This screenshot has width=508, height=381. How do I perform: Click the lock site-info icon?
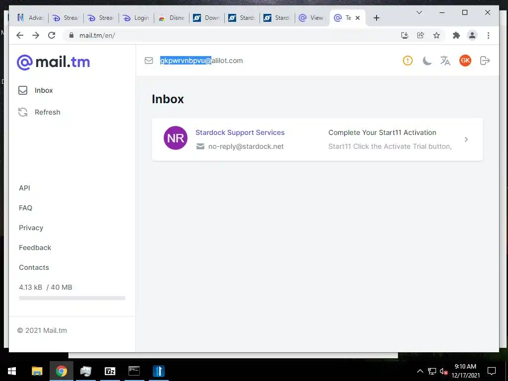(x=71, y=35)
